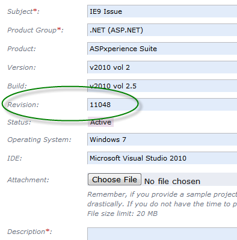Click the File size limit: 20 MB note
This screenshot has width=237, height=240.
point(123,214)
